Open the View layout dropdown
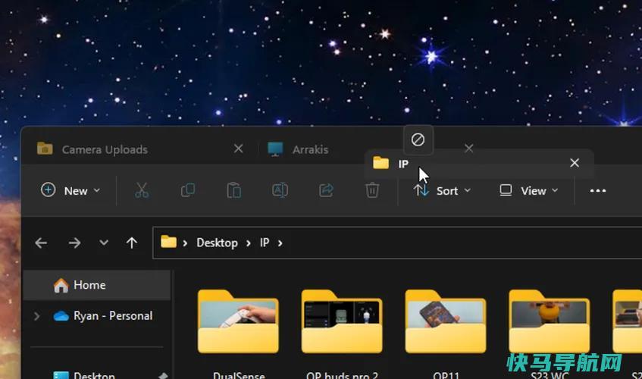The height and width of the screenshot is (379, 642). click(x=529, y=191)
